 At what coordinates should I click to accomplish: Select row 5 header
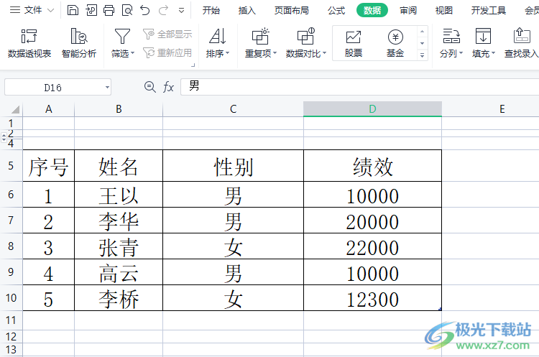pos(11,166)
